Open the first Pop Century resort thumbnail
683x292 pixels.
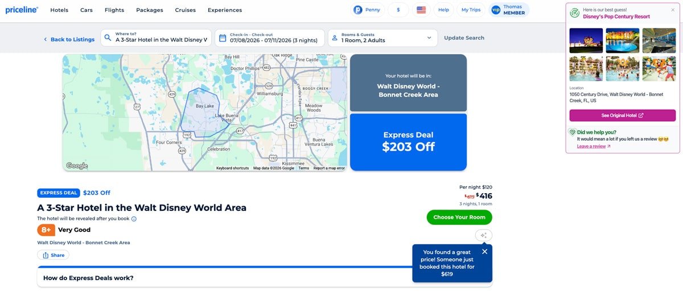(586, 40)
